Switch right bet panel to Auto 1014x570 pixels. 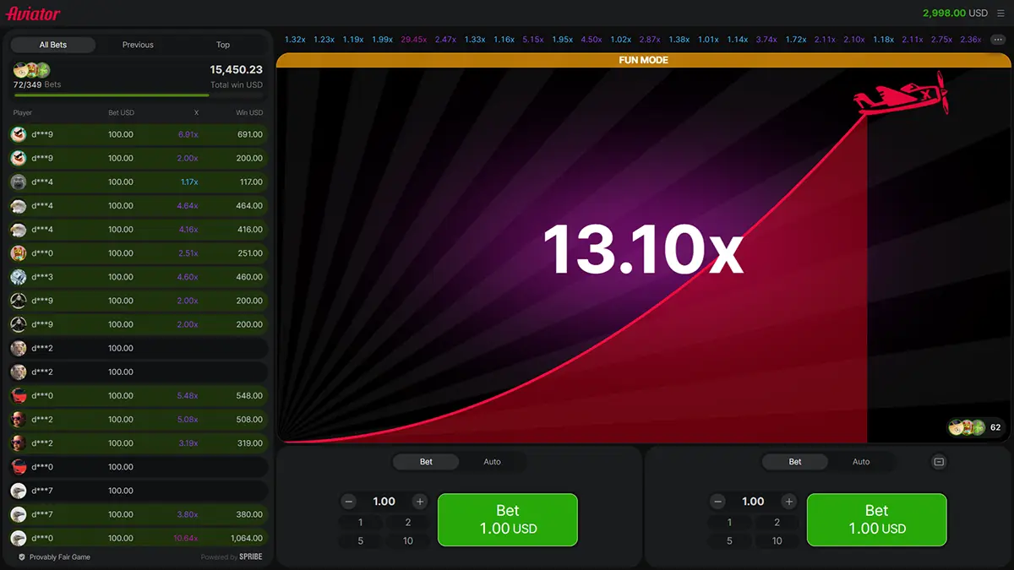click(x=861, y=462)
